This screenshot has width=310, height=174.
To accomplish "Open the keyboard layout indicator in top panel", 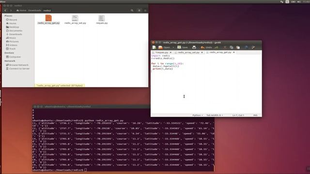I will [x=287, y=1].
